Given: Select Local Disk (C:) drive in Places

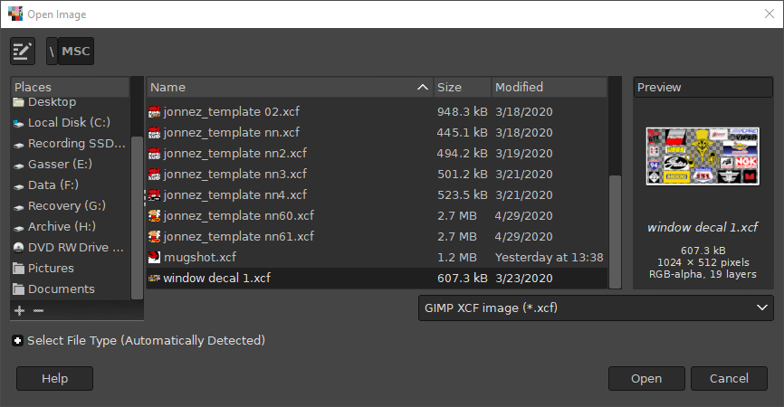Looking at the screenshot, I should click(x=69, y=122).
